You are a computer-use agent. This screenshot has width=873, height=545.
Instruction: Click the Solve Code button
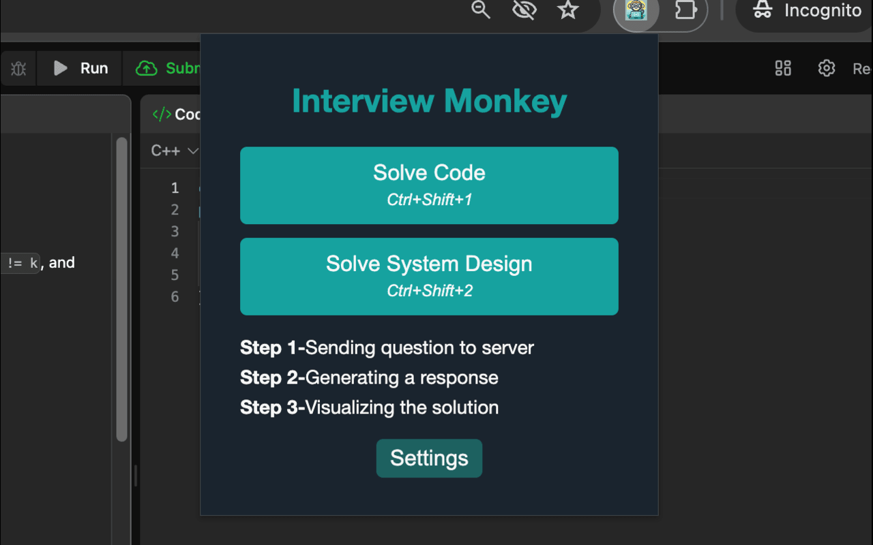[429, 185]
